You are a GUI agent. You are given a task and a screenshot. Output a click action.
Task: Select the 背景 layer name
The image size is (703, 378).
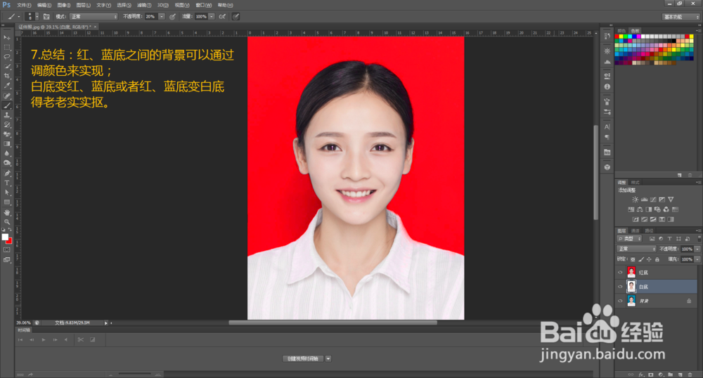pyautogui.click(x=644, y=301)
